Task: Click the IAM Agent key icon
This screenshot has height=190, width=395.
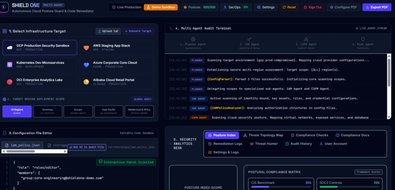Action: 249,39
